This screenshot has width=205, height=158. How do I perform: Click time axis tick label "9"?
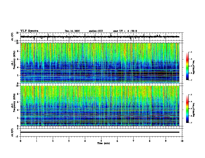[x=166, y=141]
